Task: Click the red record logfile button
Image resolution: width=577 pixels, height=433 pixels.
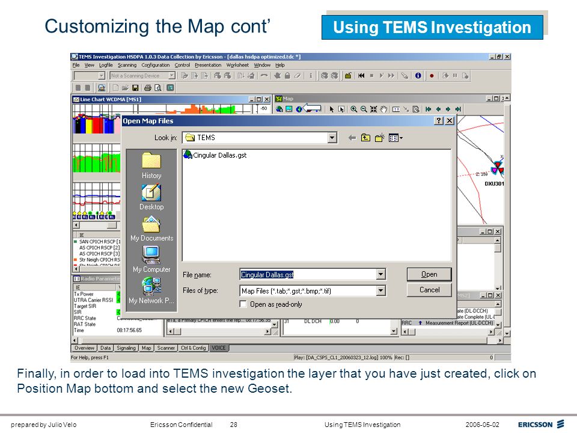Action: pyautogui.click(x=432, y=76)
